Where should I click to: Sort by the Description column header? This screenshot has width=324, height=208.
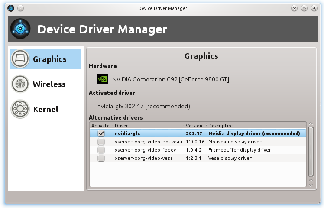256,126
